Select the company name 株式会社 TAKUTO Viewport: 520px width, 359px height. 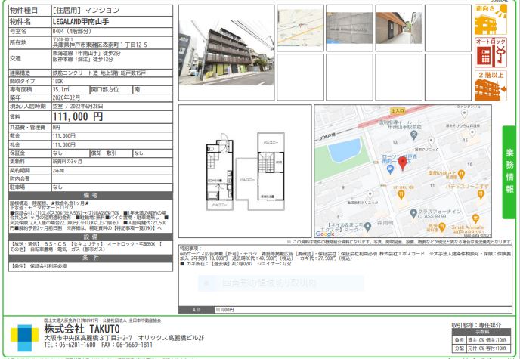pos(82,329)
